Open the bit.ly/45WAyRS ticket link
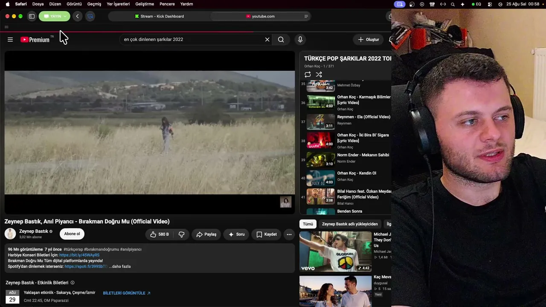The width and height of the screenshot is (546, 307). coord(79,255)
